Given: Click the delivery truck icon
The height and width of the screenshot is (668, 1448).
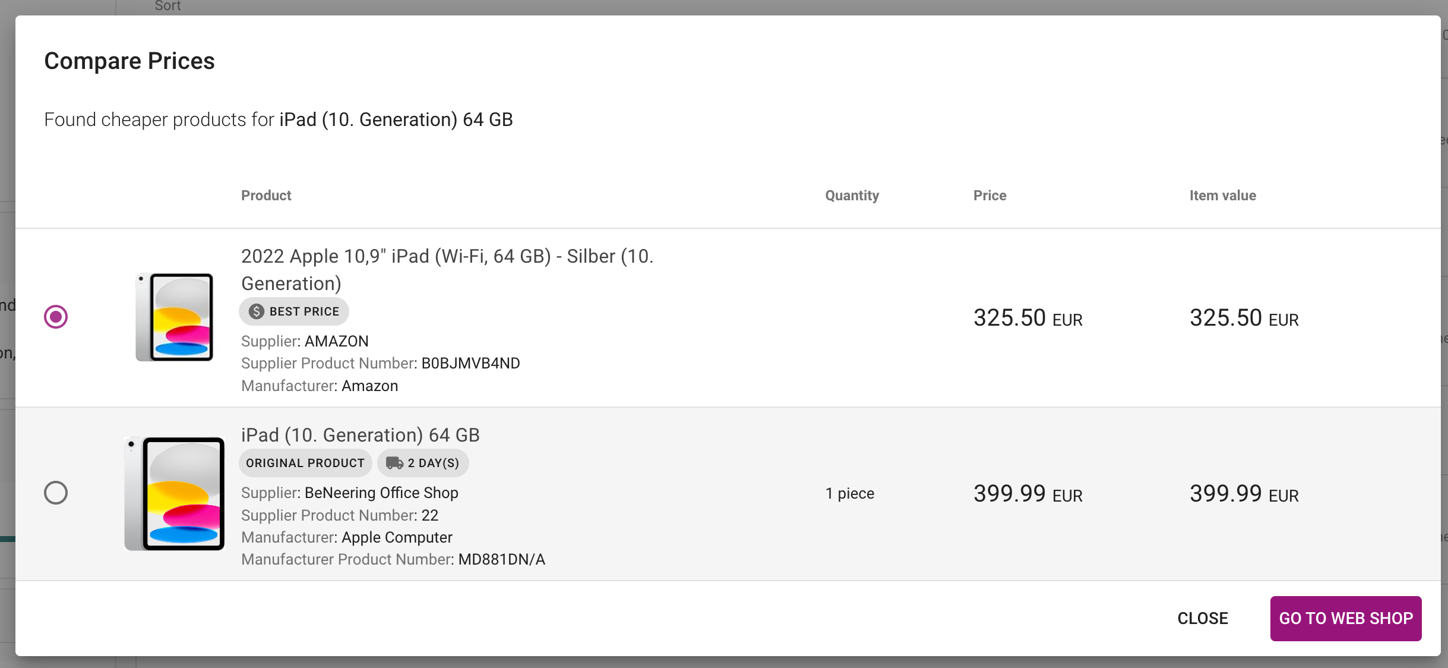Looking at the screenshot, I should coord(394,463).
